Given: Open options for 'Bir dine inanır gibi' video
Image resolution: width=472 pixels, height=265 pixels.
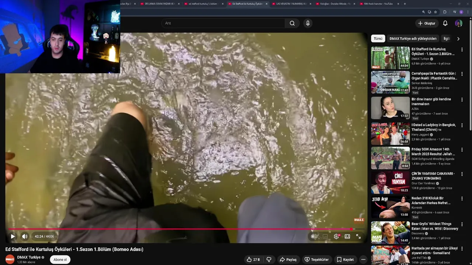Looking at the screenshot, I should 462,100.
